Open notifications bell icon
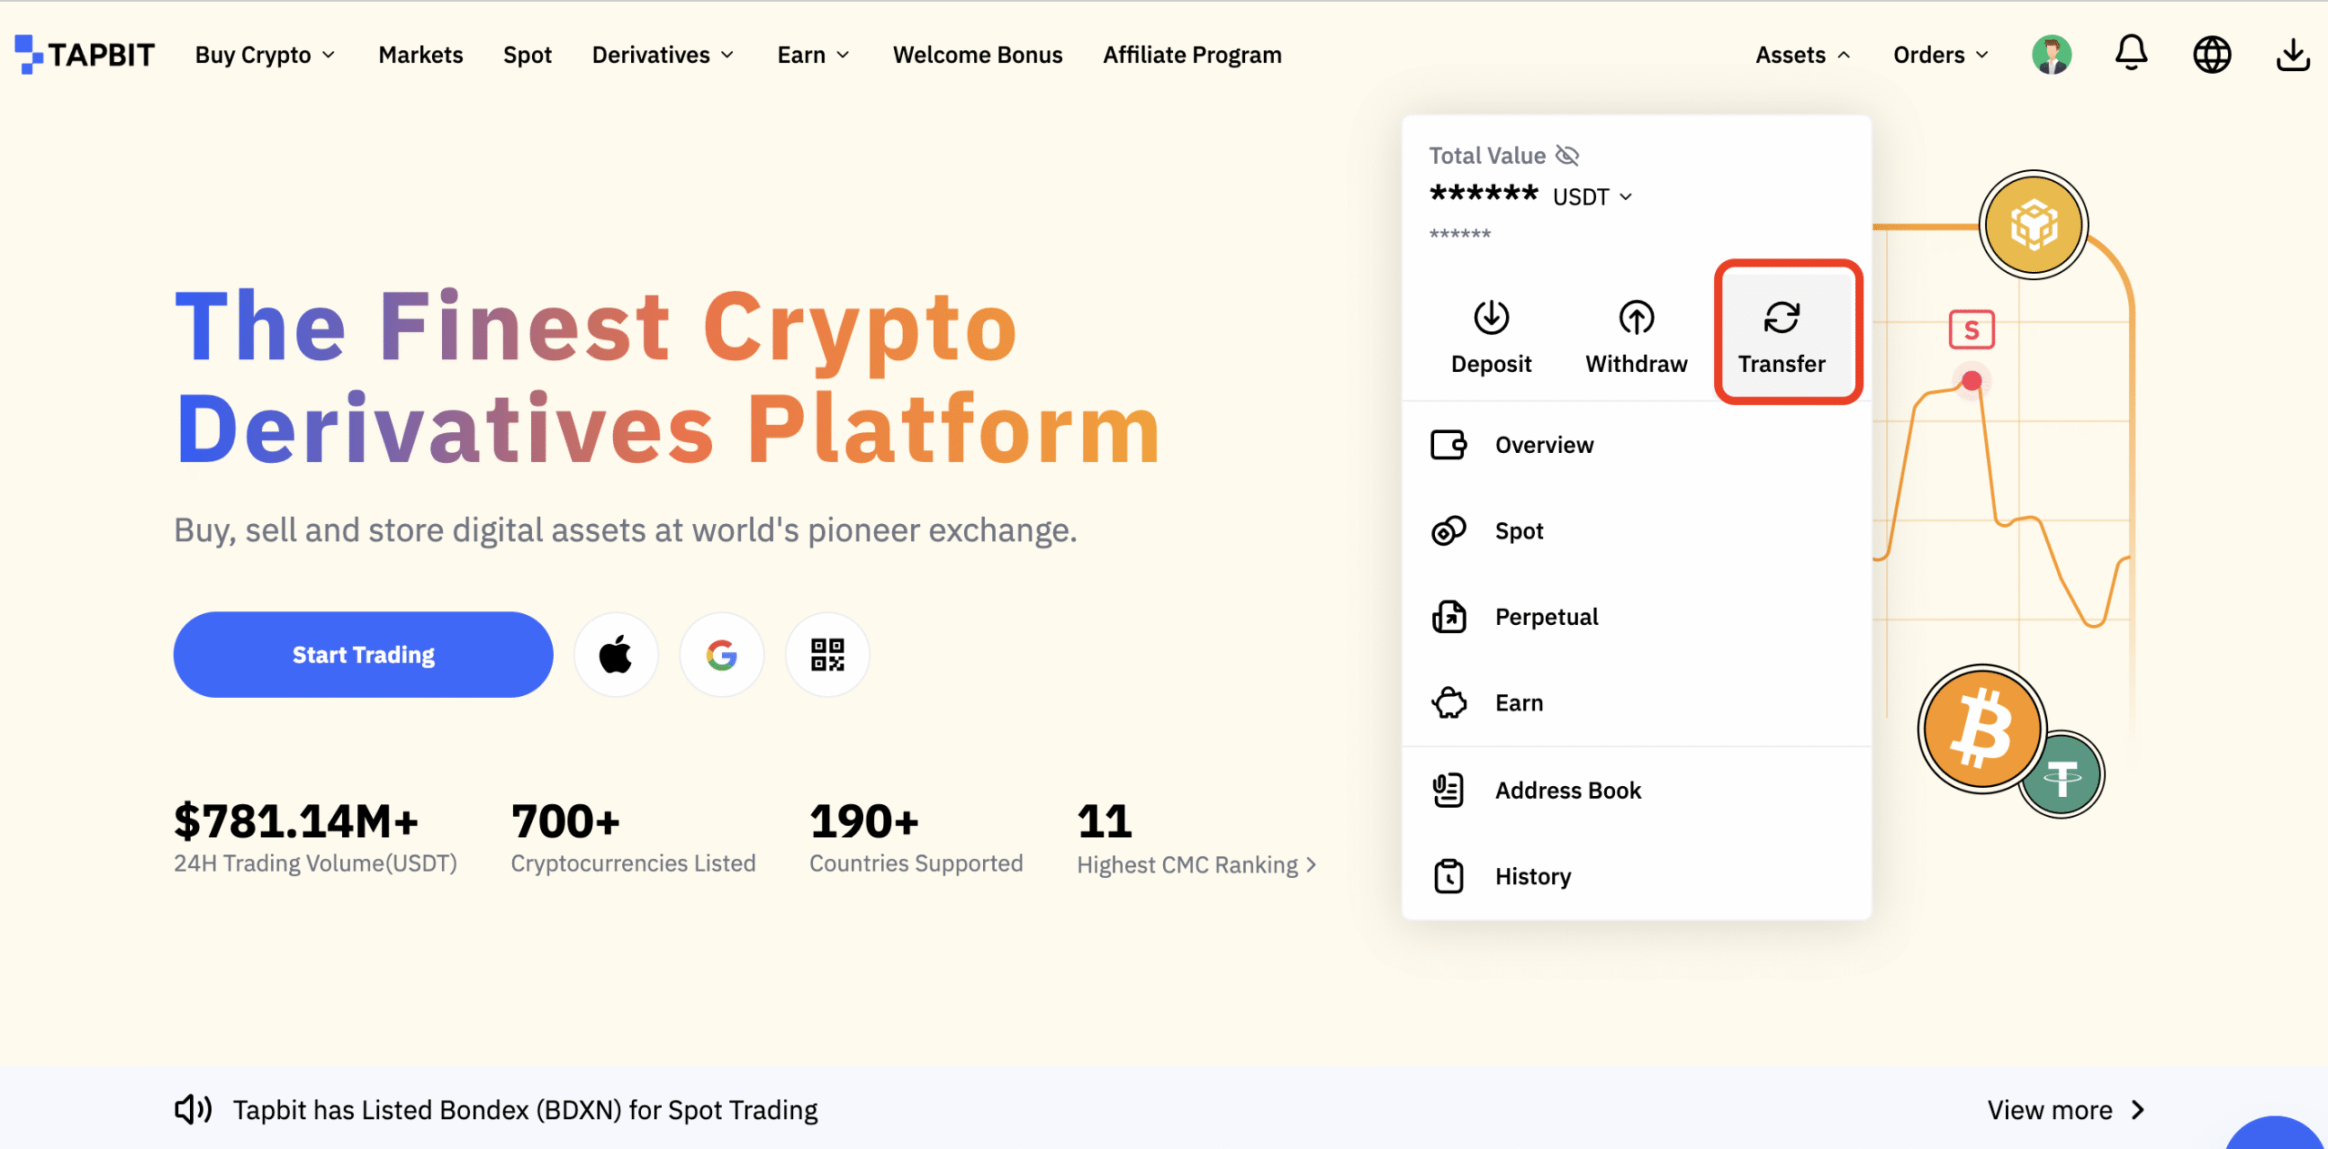2328x1149 pixels. 2131,54
